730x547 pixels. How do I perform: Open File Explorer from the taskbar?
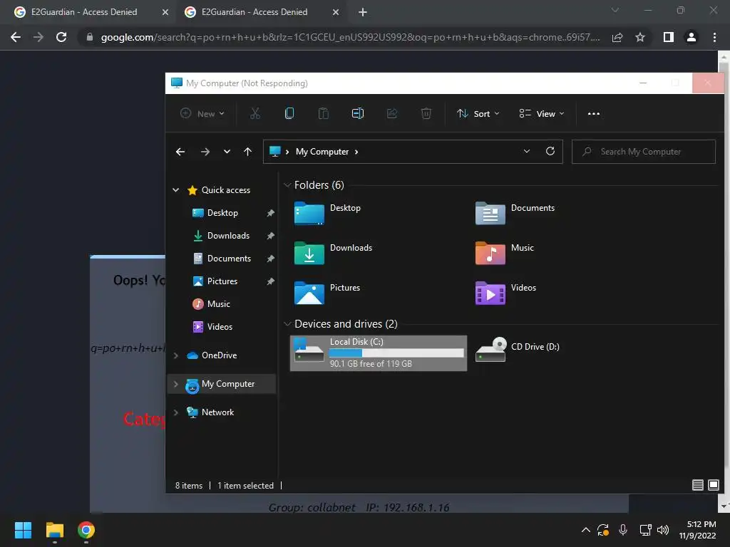click(x=54, y=530)
